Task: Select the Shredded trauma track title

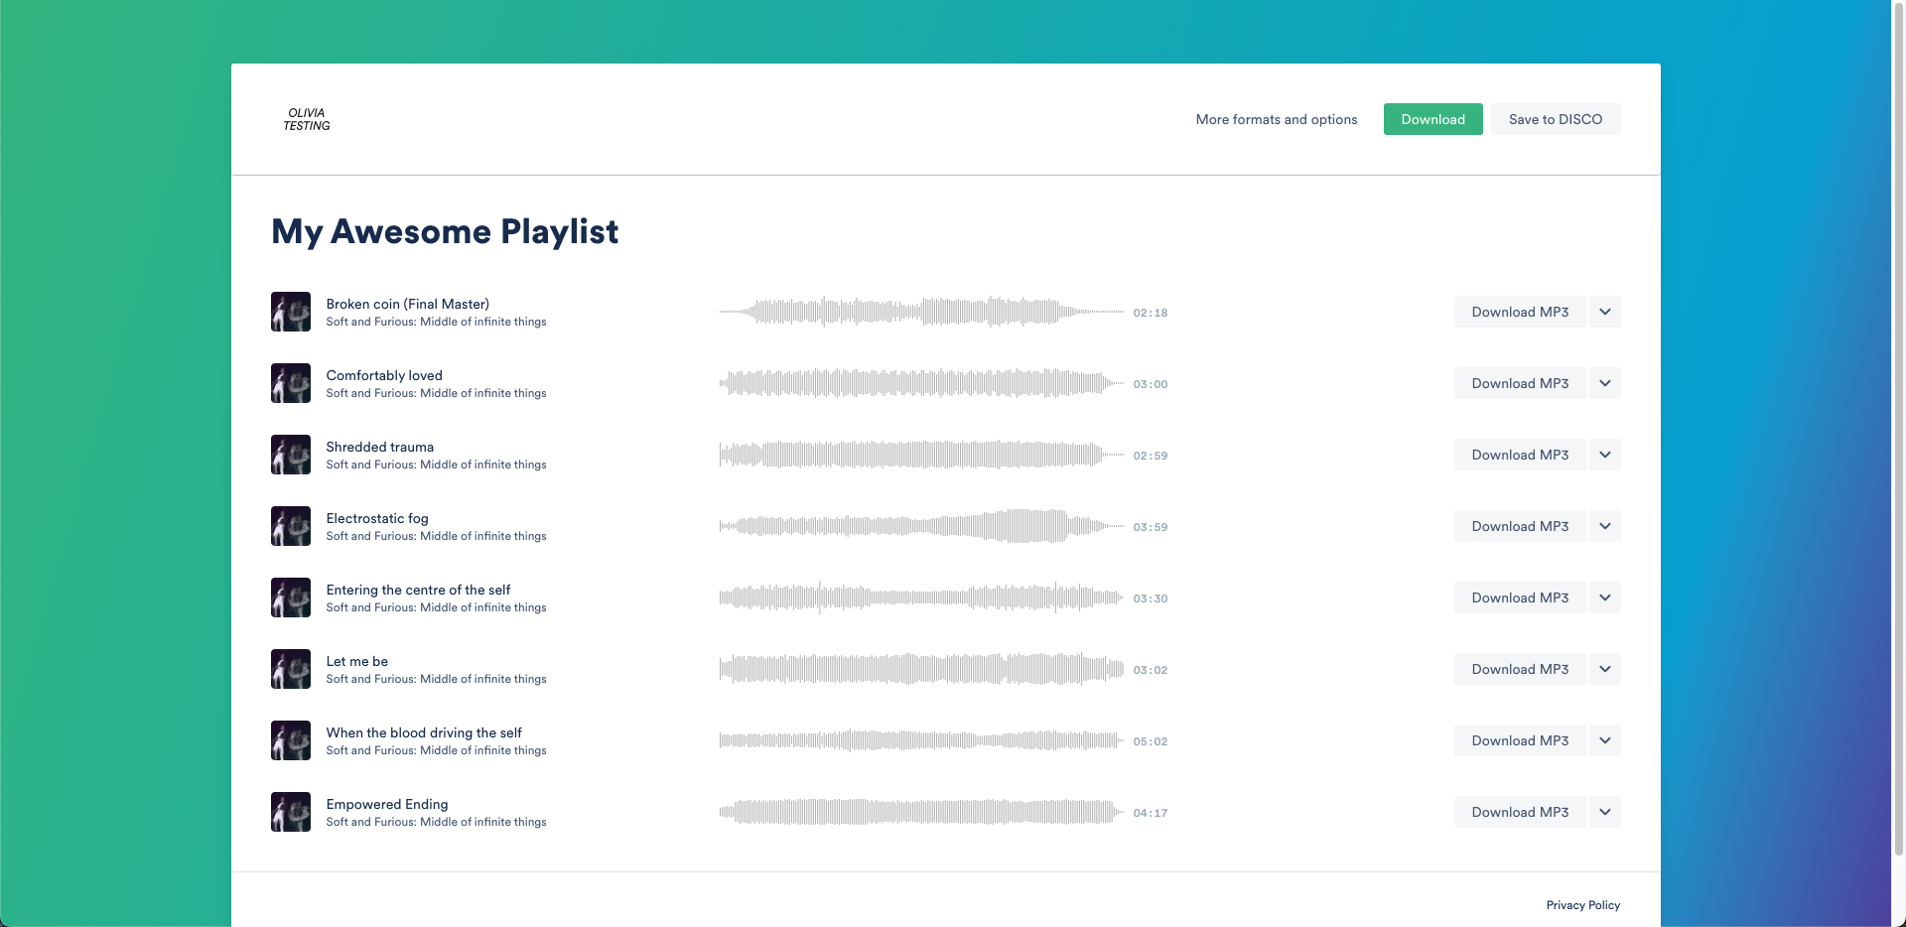Action: pyautogui.click(x=380, y=447)
